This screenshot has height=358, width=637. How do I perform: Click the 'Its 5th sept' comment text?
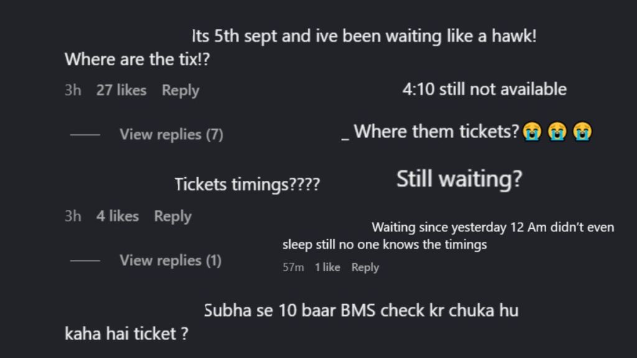[x=364, y=37]
